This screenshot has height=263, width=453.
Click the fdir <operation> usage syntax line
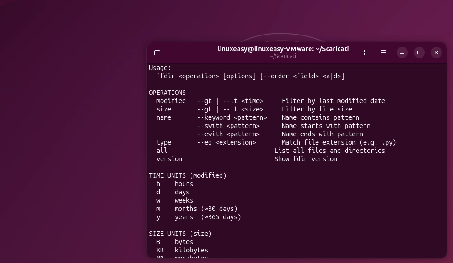tap(250, 76)
